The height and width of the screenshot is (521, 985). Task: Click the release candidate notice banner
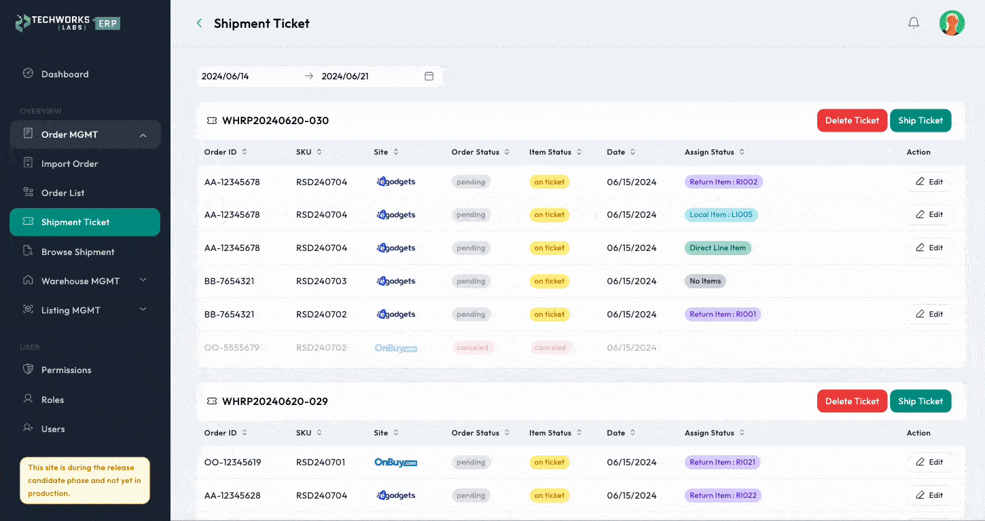click(85, 480)
